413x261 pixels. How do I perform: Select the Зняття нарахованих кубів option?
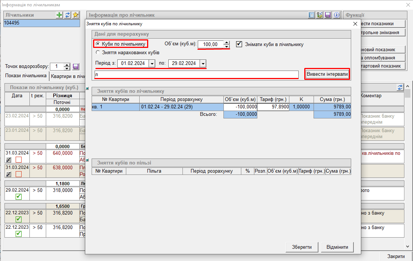98,52
